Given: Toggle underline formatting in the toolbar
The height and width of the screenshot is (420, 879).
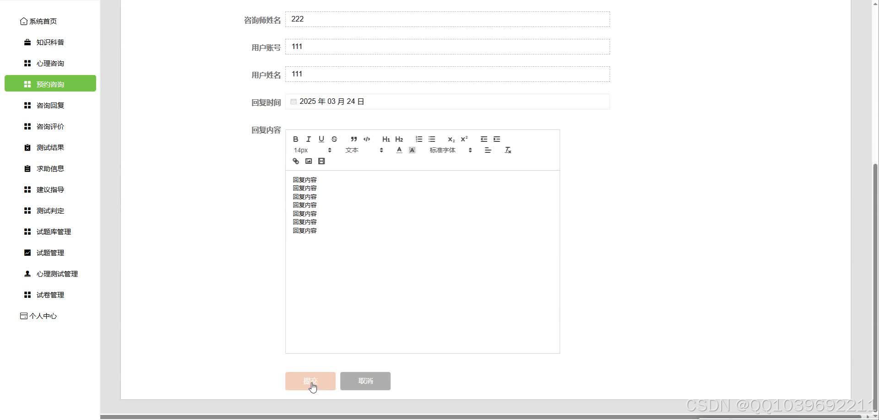Looking at the screenshot, I should 321,139.
